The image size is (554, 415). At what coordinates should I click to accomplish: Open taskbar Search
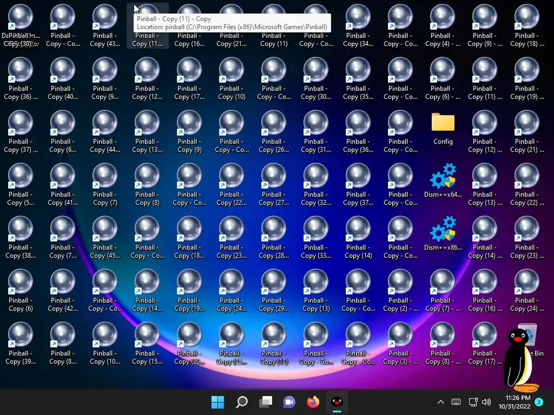tap(242, 402)
